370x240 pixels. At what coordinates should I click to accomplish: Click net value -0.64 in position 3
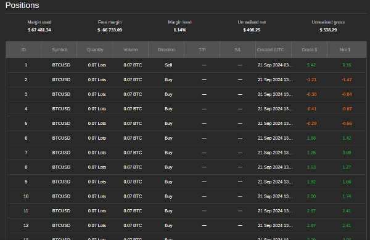pos(347,94)
